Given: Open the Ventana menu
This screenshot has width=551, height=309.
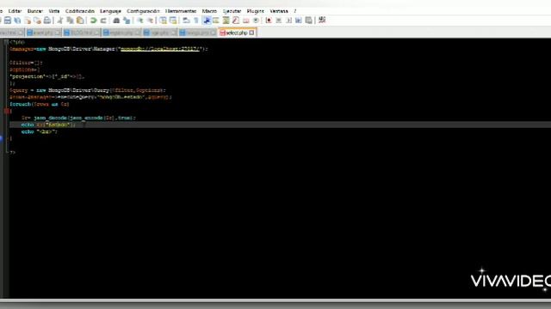Looking at the screenshot, I should point(279,11).
